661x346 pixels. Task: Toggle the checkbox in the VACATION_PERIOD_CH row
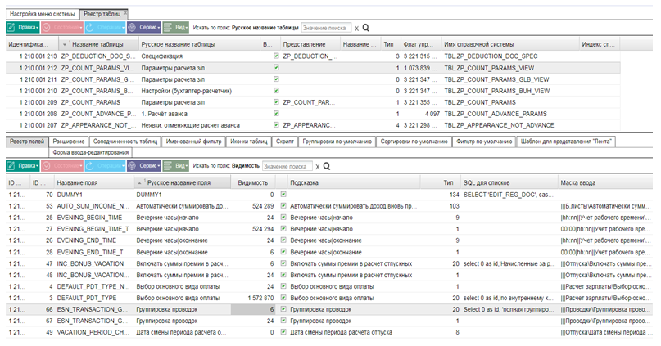pos(283,332)
